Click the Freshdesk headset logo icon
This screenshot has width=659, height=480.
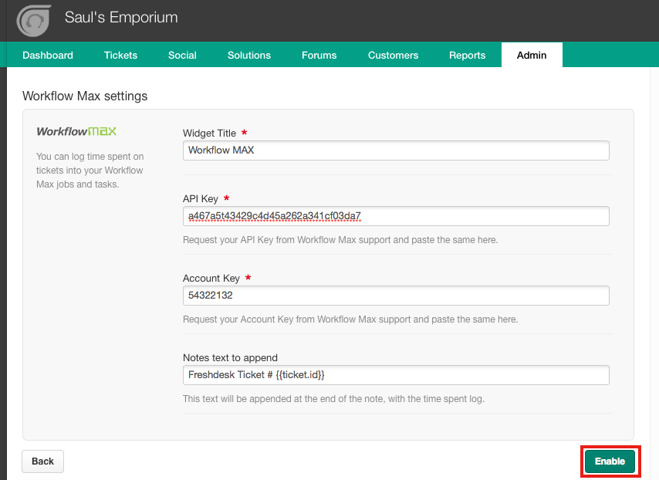[34, 21]
